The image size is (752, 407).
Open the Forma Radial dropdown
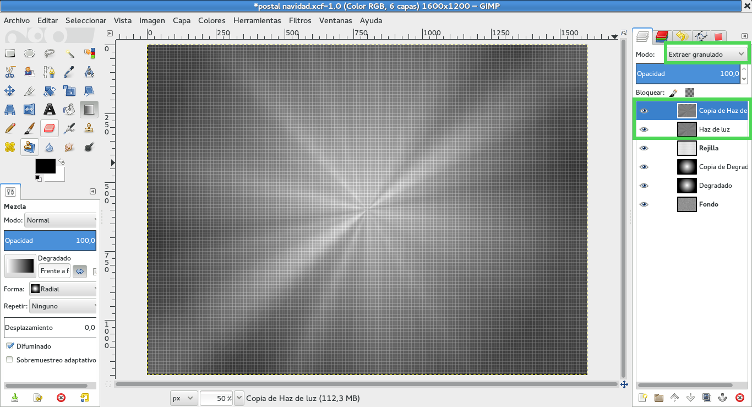[63, 289]
